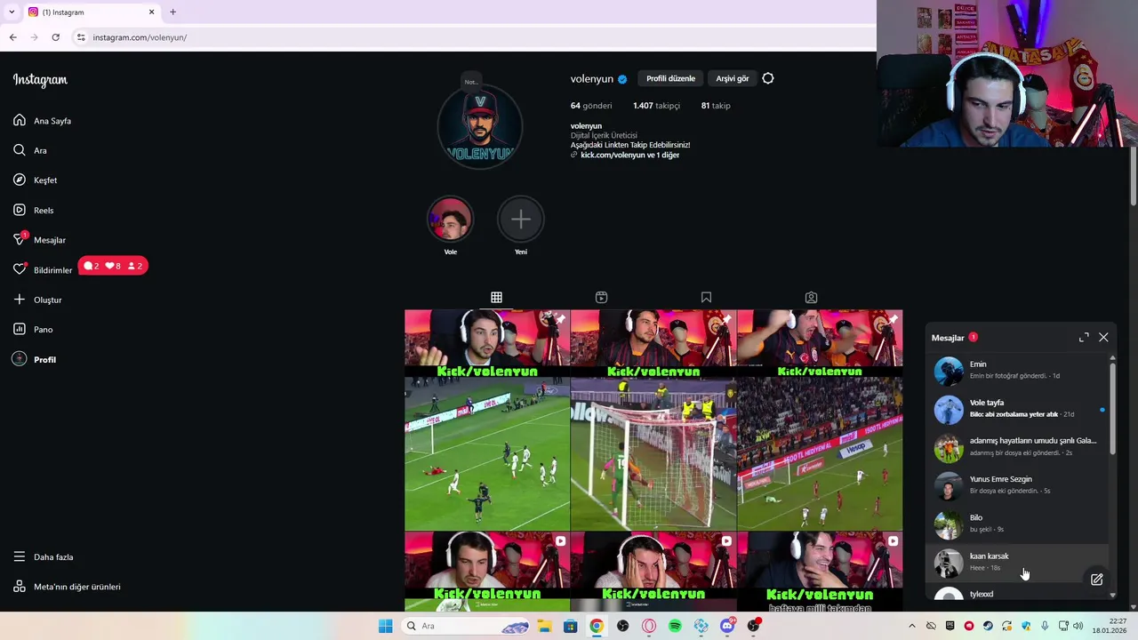Open Vole tayfa group chat
The width and height of the screenshot is (1138, 640).
pyautogui.click(x=1017, y=409)
